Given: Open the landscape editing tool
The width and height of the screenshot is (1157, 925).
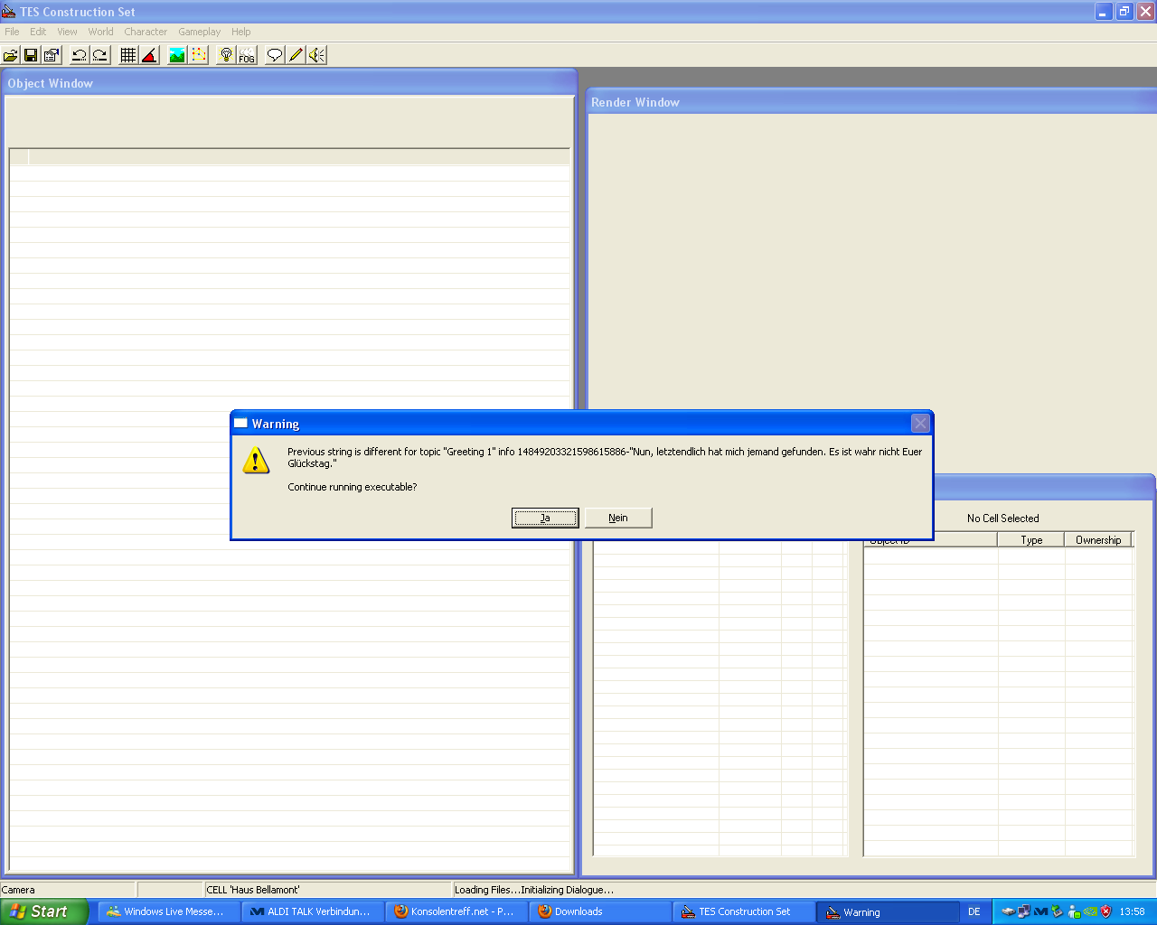Looking at the screenshot, I should pyautogui.click(x=177, y=55).
